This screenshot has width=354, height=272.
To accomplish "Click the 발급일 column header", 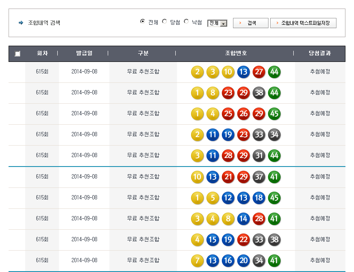I will (84, 53).
